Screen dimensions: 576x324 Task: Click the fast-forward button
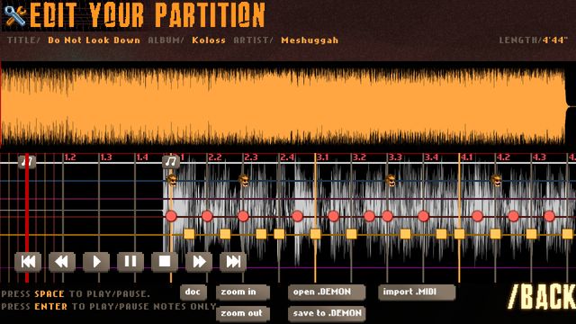[x=199, y=262]
